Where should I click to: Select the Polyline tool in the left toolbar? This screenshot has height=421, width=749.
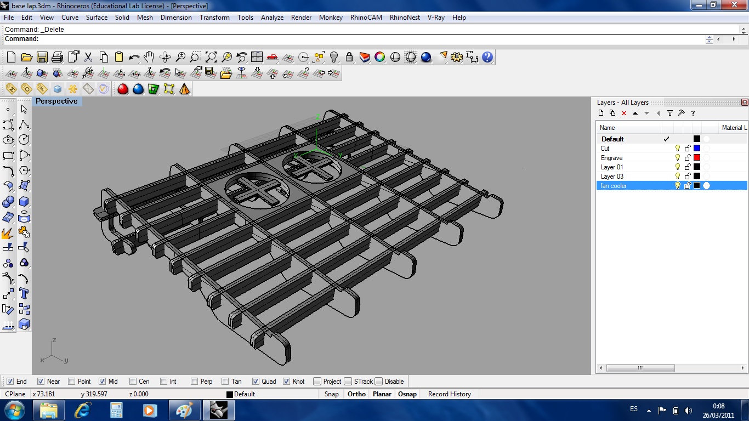point(24,124)
